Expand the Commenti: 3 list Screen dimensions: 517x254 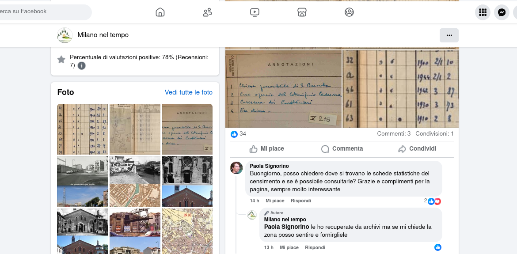point(393,134)
